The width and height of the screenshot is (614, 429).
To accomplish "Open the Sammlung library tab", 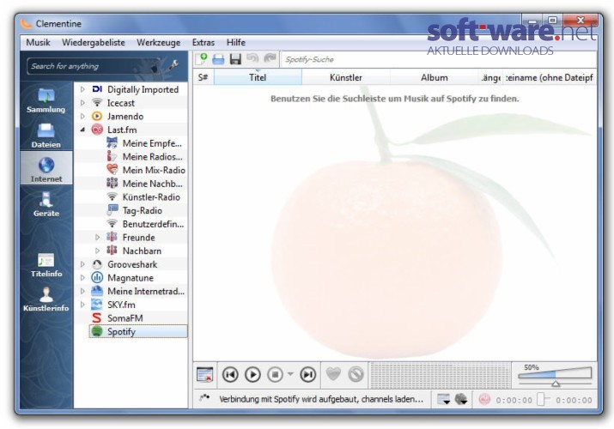I will point(46,100).
